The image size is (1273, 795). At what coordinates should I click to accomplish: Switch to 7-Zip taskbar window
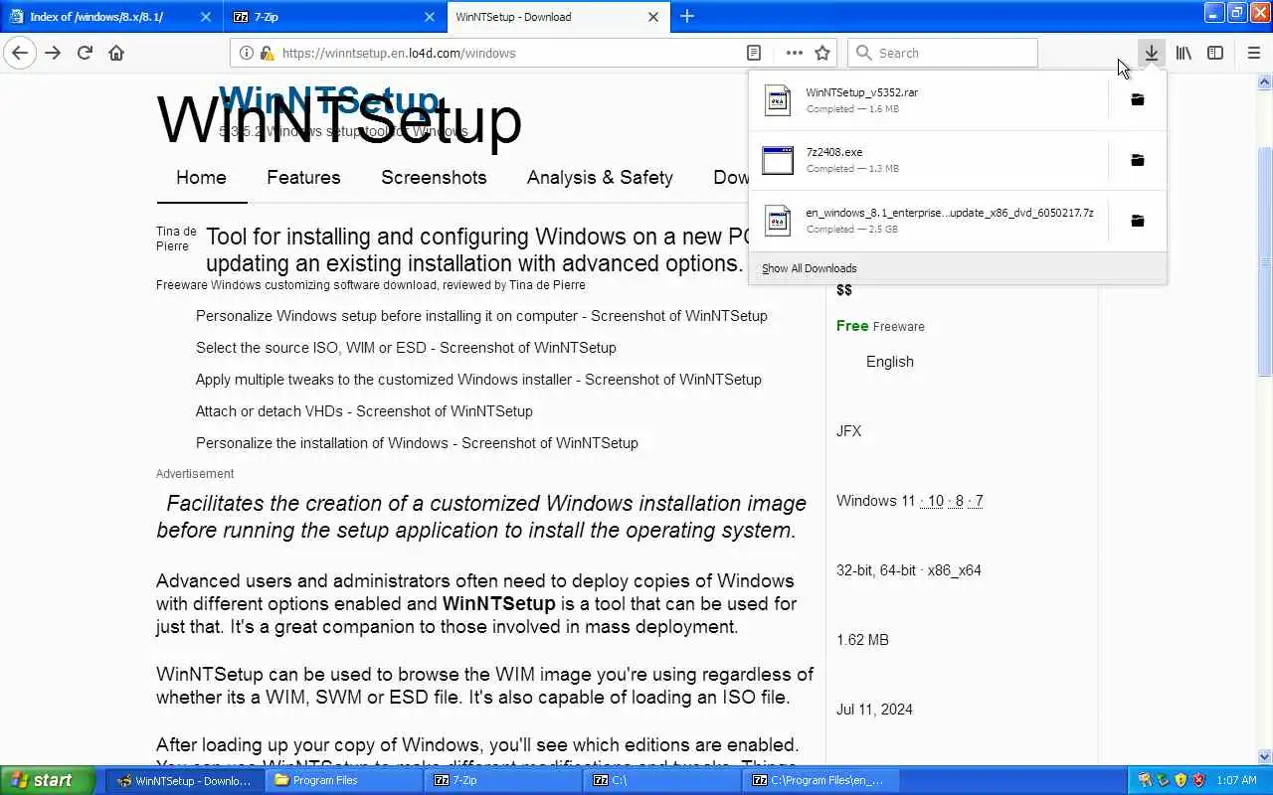[x=504, y=780]
